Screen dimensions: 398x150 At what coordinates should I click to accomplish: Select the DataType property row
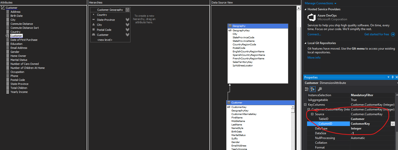pyautogui.click(x=351, y=128)
